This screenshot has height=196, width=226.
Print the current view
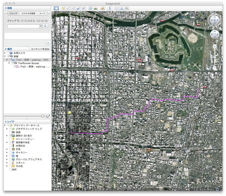pyautogui.click(x=122, y=8)
